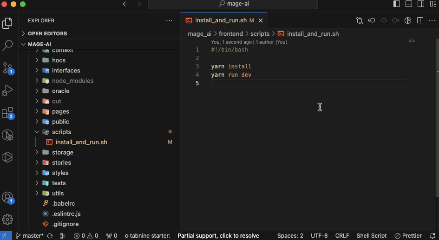The width and height of the screenshot is (439, 240).
Task: Click the ports forwarded indicator showing 0
Action: pos(111,236)
